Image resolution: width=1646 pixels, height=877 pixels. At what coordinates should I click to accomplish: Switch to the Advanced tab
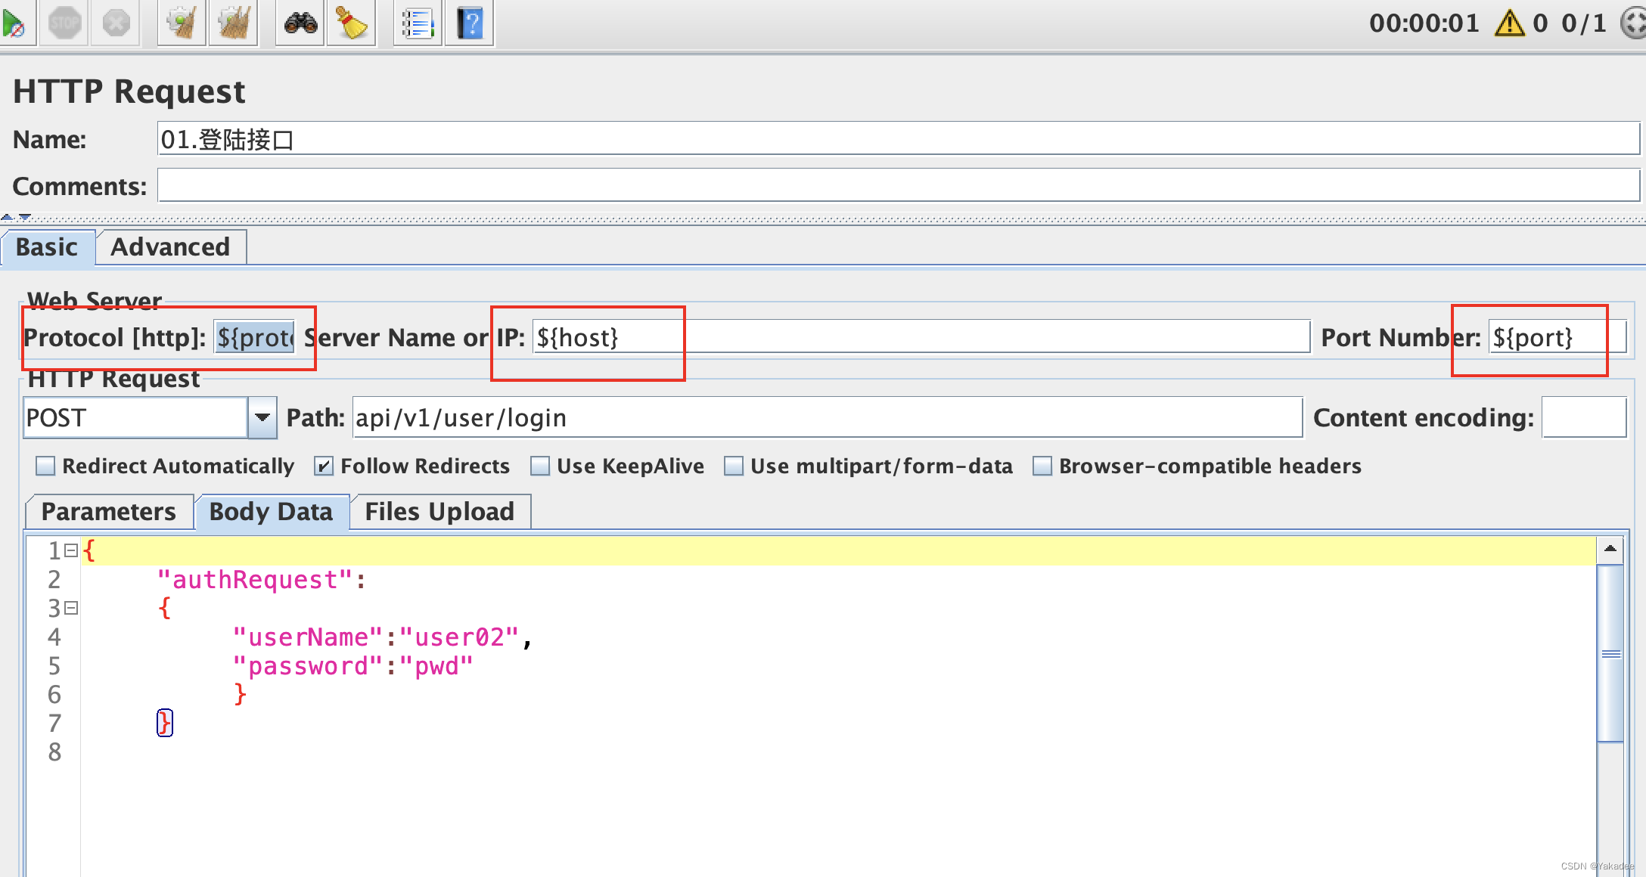[x=170, y=247]
